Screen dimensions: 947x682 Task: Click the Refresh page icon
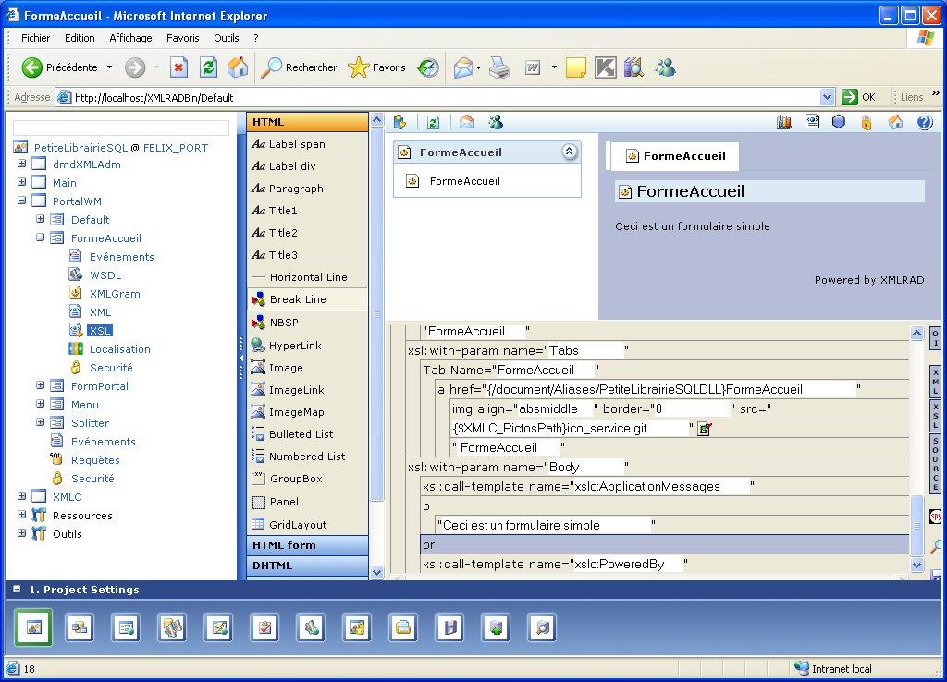pyautogui.click(x=209, y=67)
